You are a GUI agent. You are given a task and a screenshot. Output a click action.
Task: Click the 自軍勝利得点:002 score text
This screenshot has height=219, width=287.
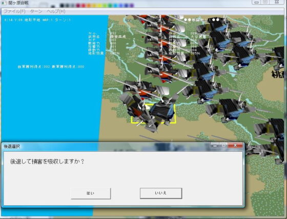[x=34, y=67]
